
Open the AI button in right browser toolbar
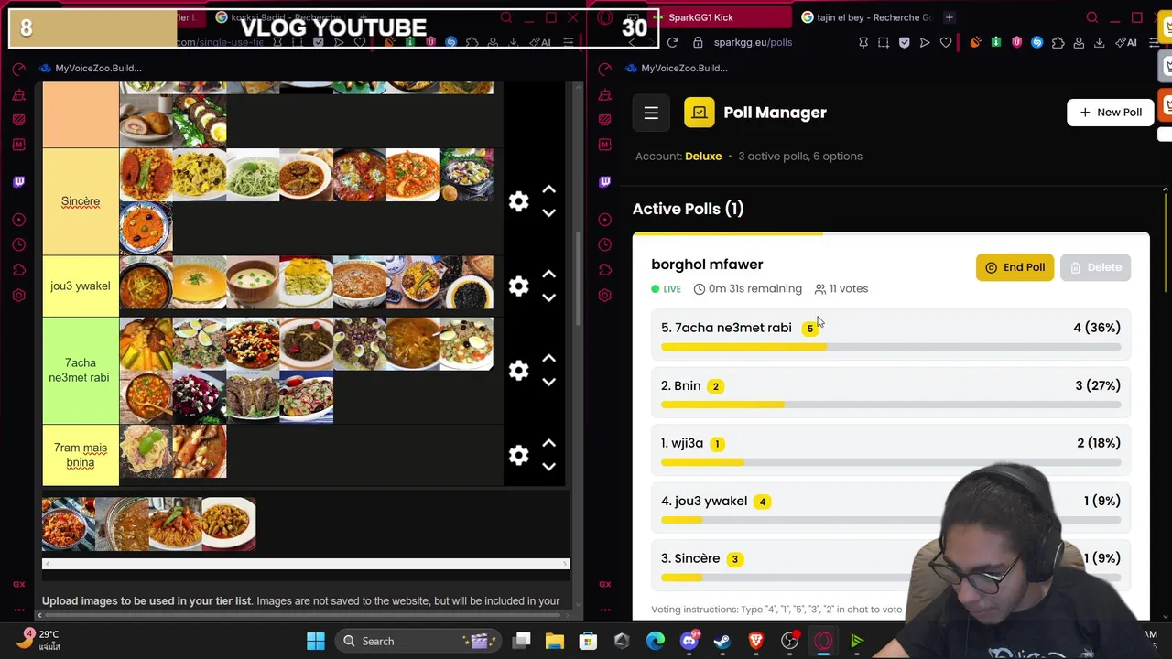(x=1126, y=42)
